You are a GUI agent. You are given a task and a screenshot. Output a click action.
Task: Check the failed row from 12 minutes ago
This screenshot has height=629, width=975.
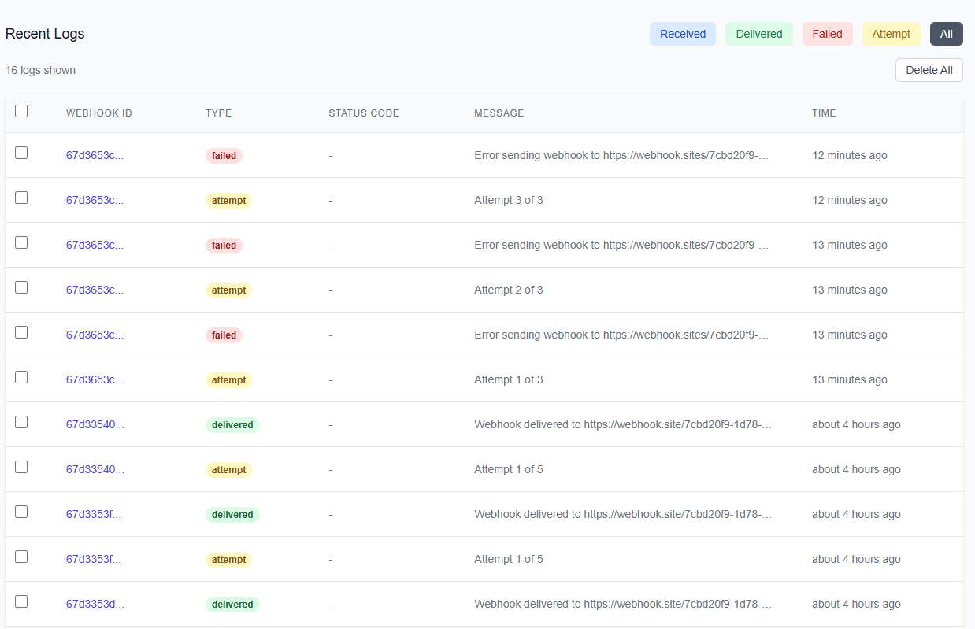[x=21, y=153]
